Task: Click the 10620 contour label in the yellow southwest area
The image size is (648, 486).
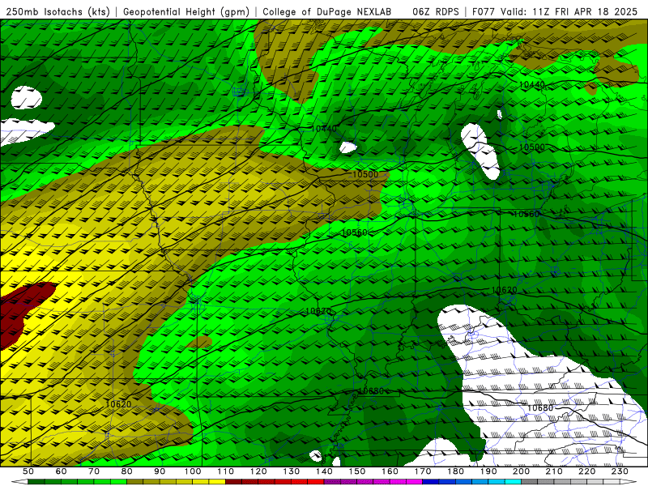Action: [x=118, y=404]
